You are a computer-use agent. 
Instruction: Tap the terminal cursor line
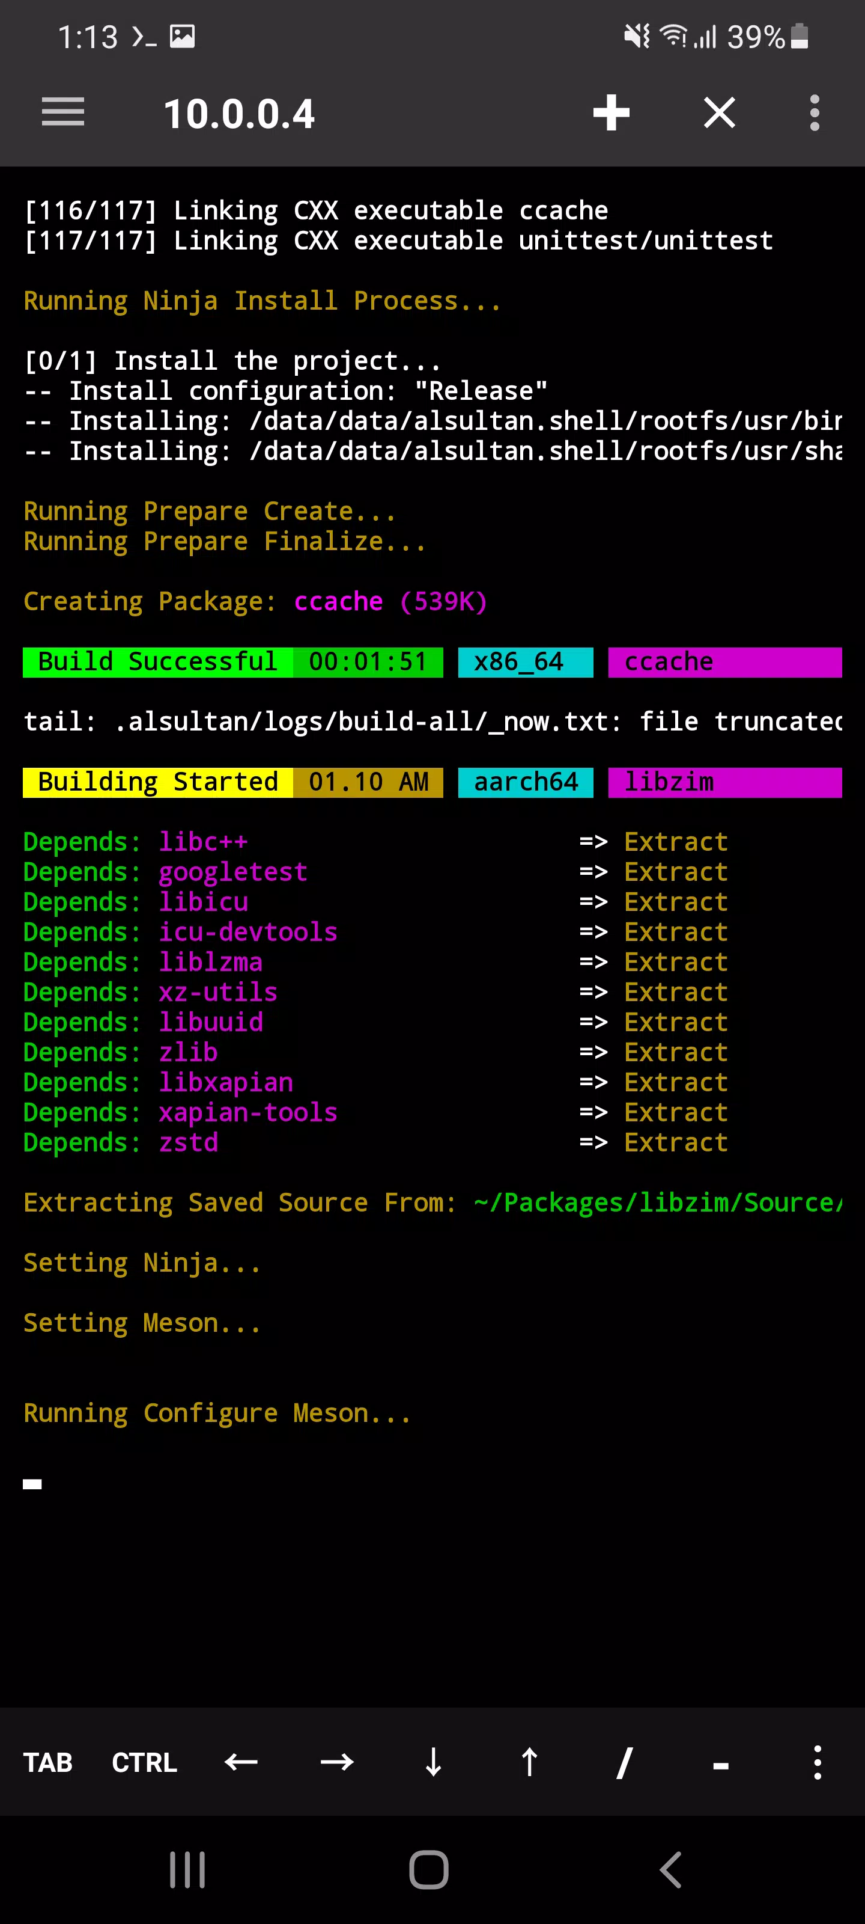pyautogui.click(x=32, y=1484)
